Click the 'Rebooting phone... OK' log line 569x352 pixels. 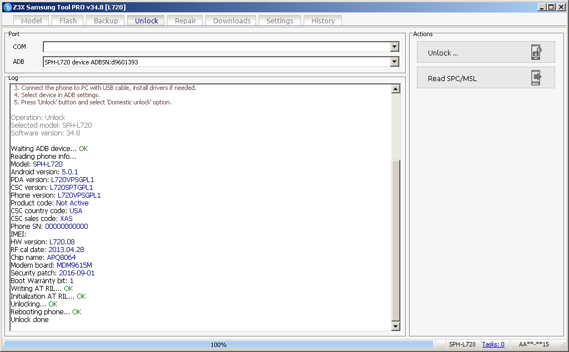pos(46,311)
